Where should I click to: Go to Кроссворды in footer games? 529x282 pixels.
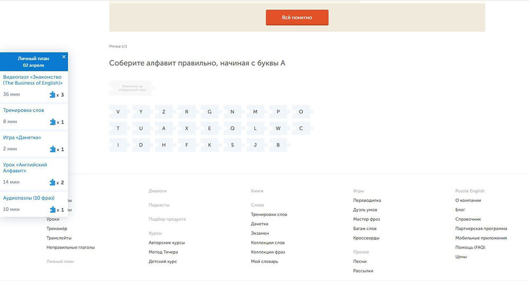pyautogui.click(x=366, y=238)
